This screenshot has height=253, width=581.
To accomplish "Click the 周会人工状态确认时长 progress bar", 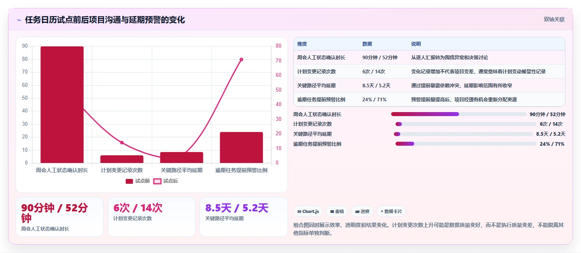I will [x=459, y=114].
